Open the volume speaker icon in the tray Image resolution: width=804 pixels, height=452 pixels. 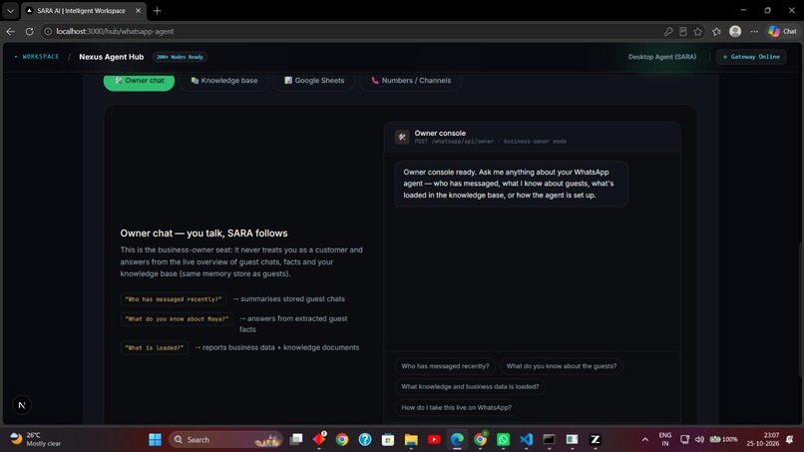[699, 439]
